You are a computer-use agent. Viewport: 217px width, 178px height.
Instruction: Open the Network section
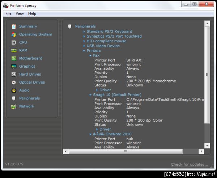point(27,106)
